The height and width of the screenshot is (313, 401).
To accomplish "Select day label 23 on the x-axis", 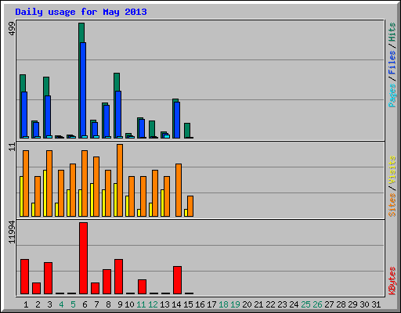I will [x=282, y=304].
